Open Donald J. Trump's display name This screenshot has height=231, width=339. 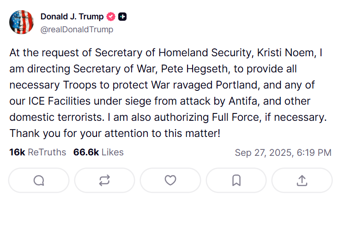tap(72, 17)
